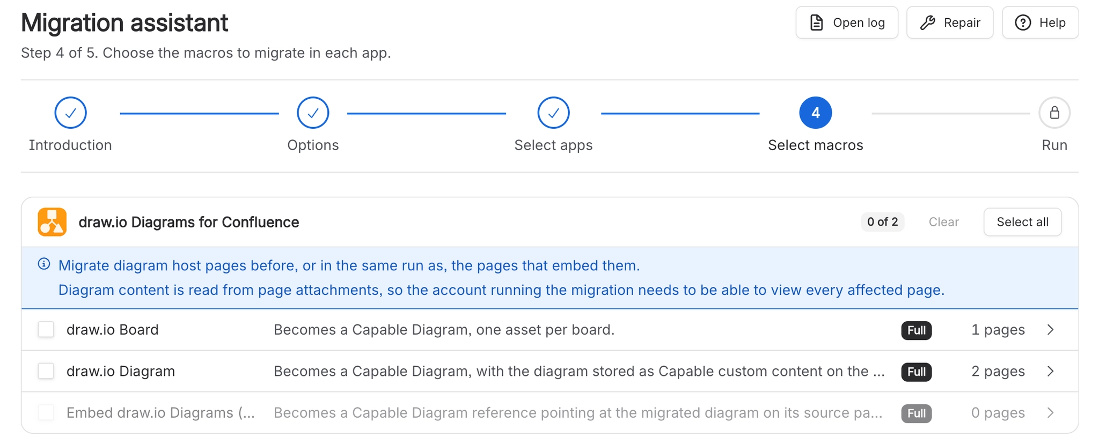Tick the Embed draw.io Diagrams checkbox

[x=46, y=413]
